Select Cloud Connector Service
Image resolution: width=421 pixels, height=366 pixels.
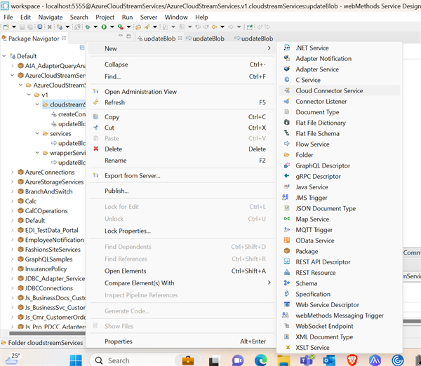[x=340, y=90]
